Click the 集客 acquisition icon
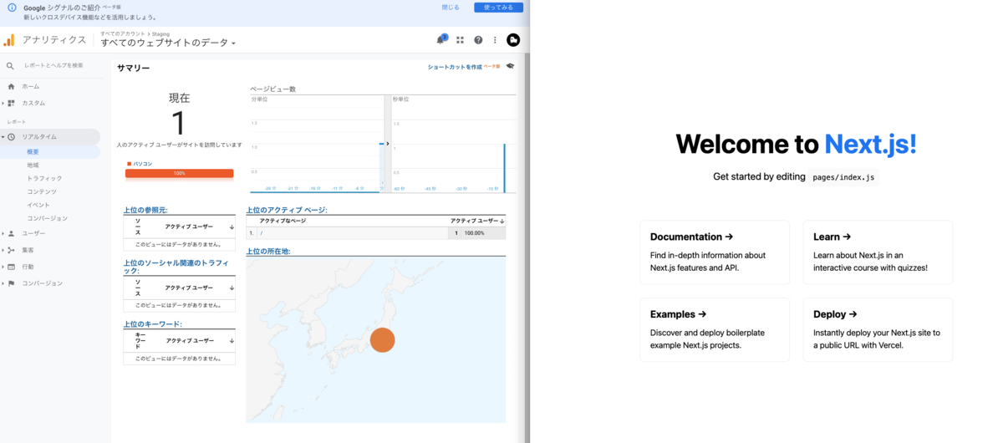 pyautogui.click(x=11, y=250)
